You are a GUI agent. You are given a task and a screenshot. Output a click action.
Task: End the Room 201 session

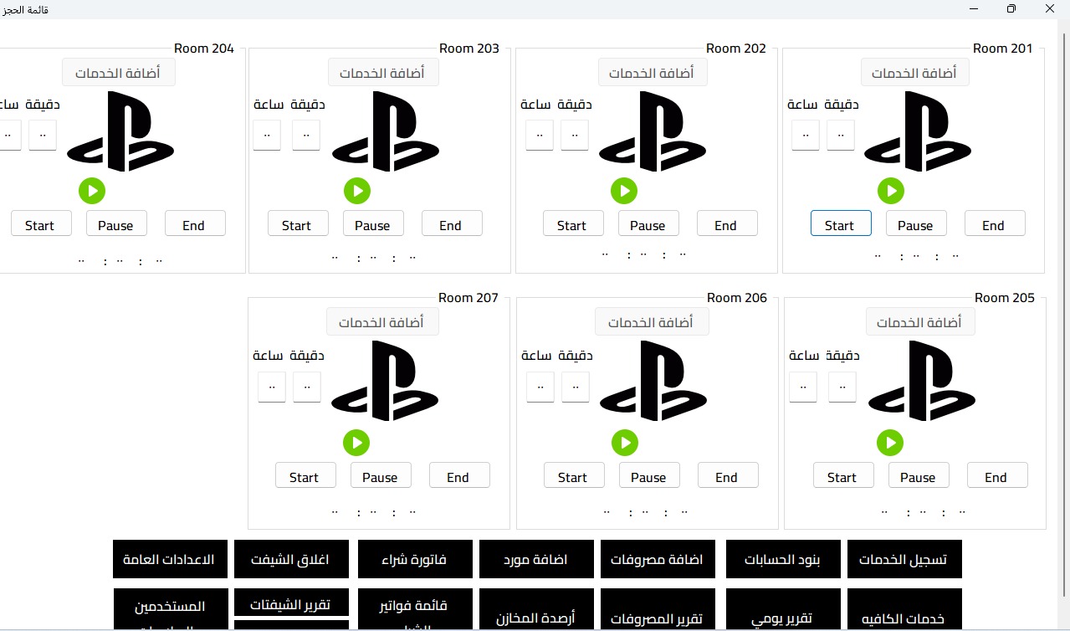pyautogui.click(x=995, y=224)
